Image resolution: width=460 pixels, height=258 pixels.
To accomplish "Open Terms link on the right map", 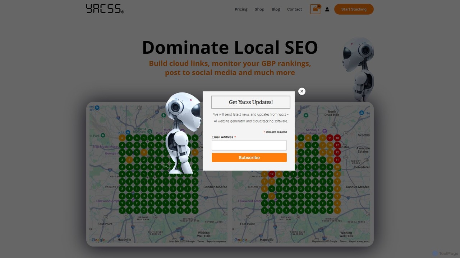I will click(x=343, y=242).
